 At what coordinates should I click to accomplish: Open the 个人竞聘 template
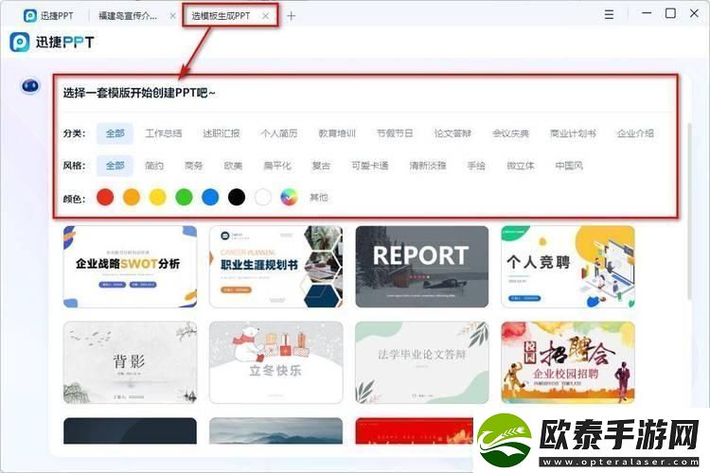click(x=568, y=267)
